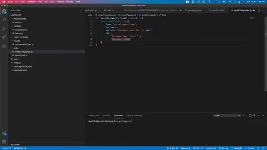Open the Explorer more actions ellipsis
This screenshot has width=267, height=150.
pyautogui.click(x=81, y=10)
